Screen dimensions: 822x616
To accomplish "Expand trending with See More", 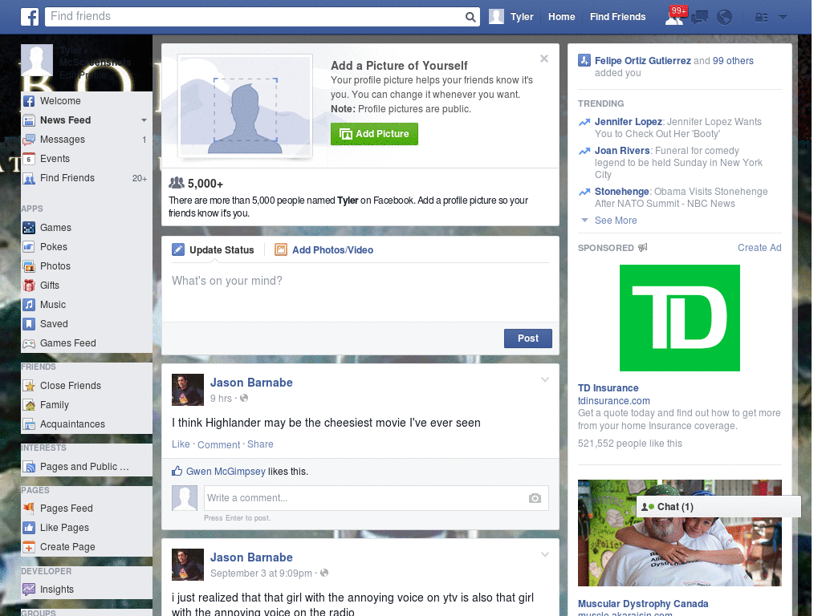I will coord(616,221).
